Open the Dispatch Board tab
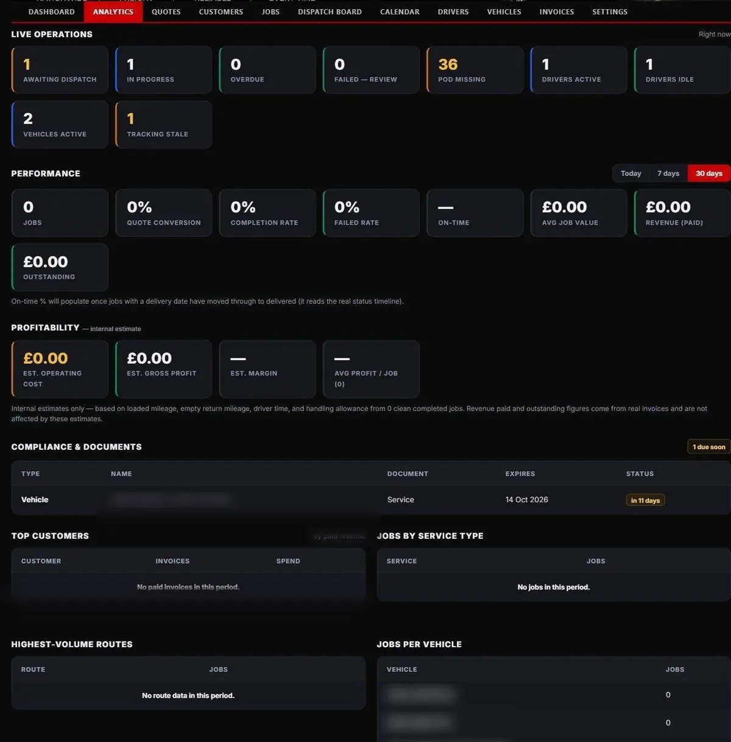The image size is (731, 742). 330,12
